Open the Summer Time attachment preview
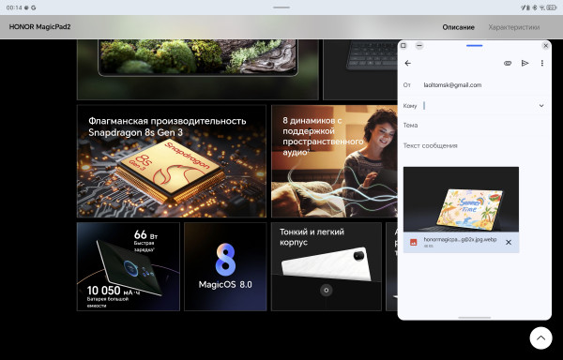 coord(461,200)
